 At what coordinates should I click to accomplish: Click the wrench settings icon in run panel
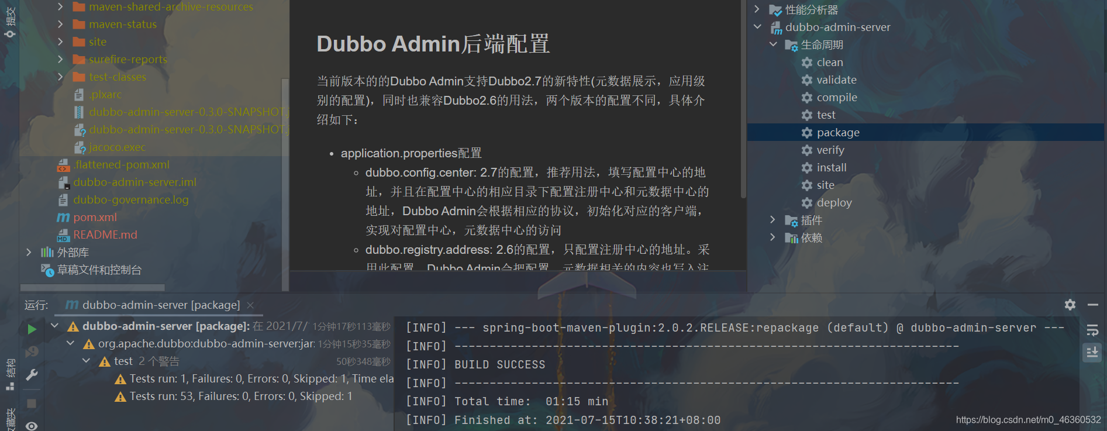pos(32,375)
